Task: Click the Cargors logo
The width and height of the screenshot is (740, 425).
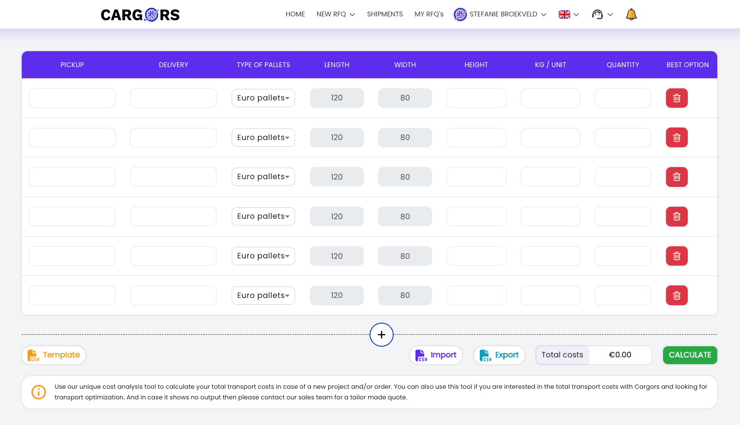Action: point(140,15)
